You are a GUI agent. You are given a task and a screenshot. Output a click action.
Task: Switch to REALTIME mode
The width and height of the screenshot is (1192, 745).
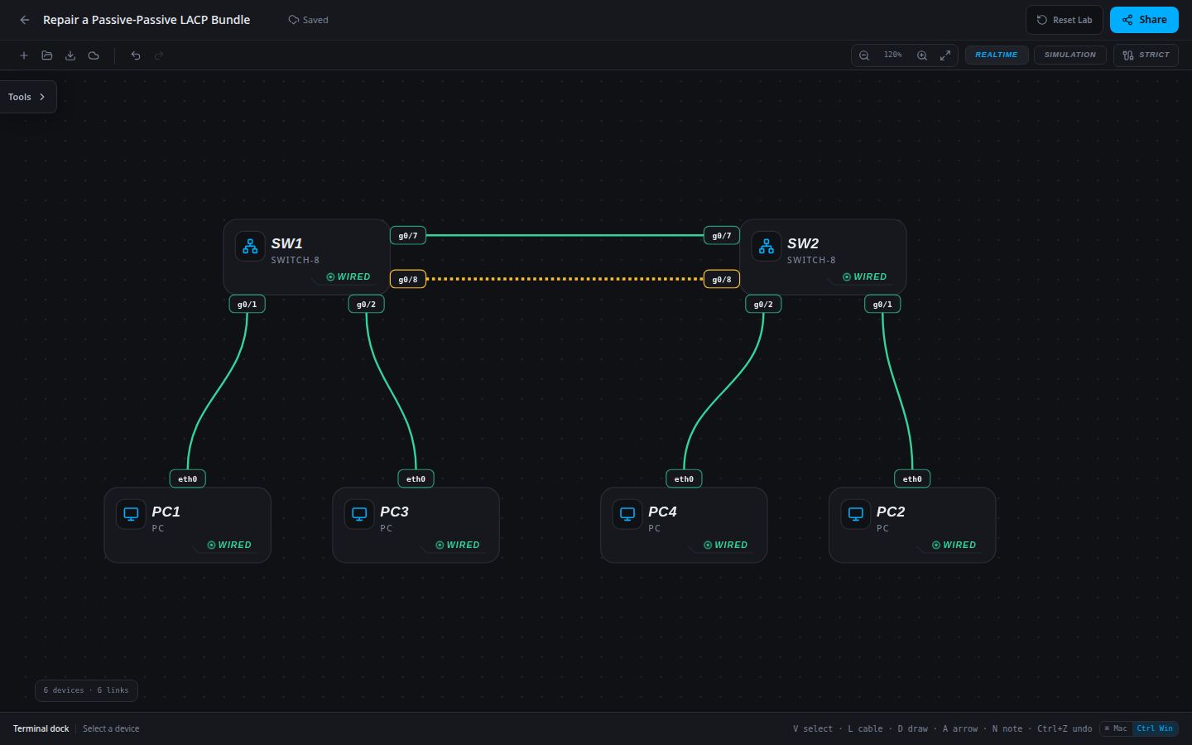997,55
